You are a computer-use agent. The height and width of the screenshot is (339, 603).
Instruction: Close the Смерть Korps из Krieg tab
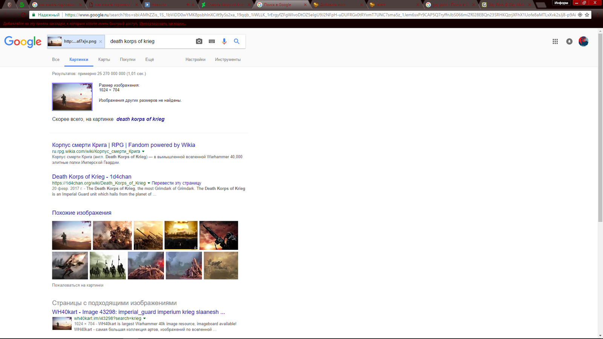tap(249, 5)
